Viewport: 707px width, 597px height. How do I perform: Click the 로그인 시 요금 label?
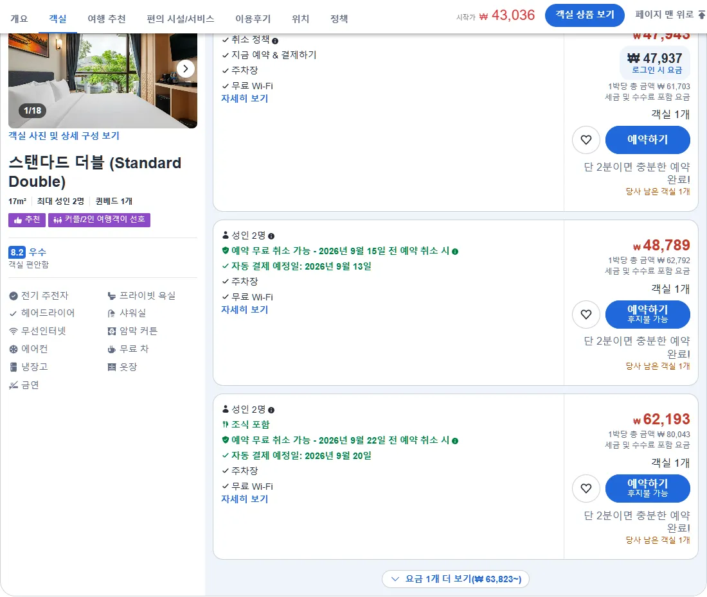click(x=656, y=70)
